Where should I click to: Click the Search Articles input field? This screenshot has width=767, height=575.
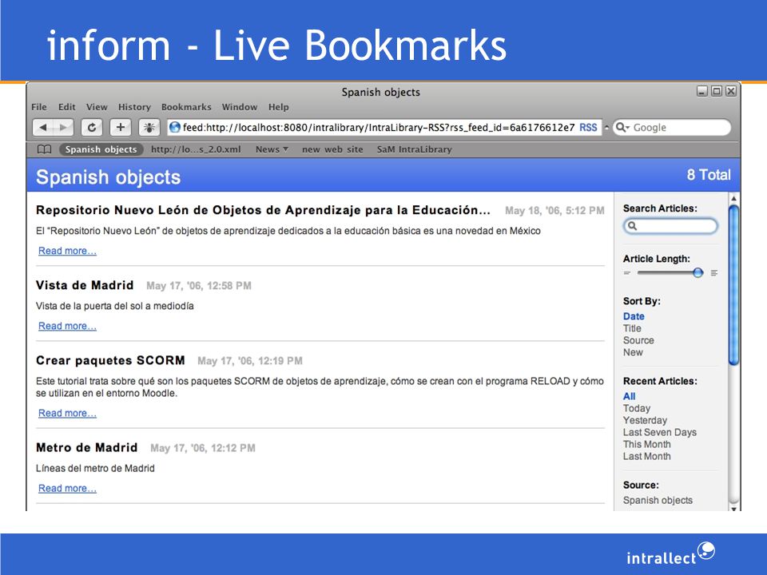[670, 226]
